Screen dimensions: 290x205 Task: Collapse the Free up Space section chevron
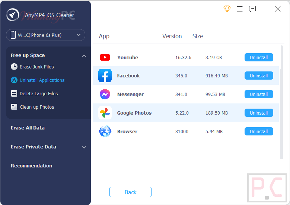[84, 56]
